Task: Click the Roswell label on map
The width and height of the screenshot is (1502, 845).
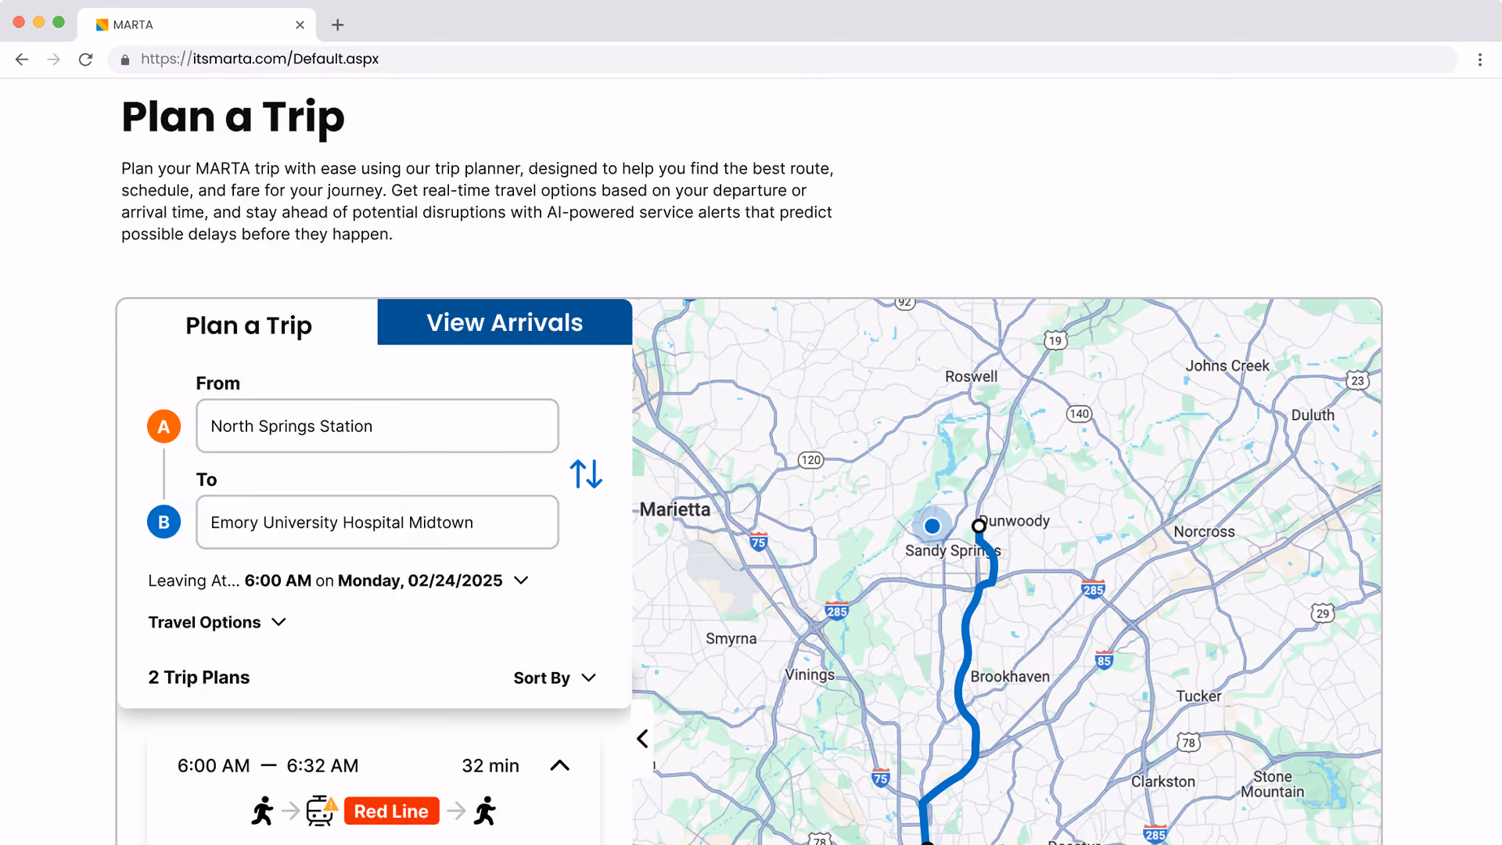Action: click(x=971, y=376)
